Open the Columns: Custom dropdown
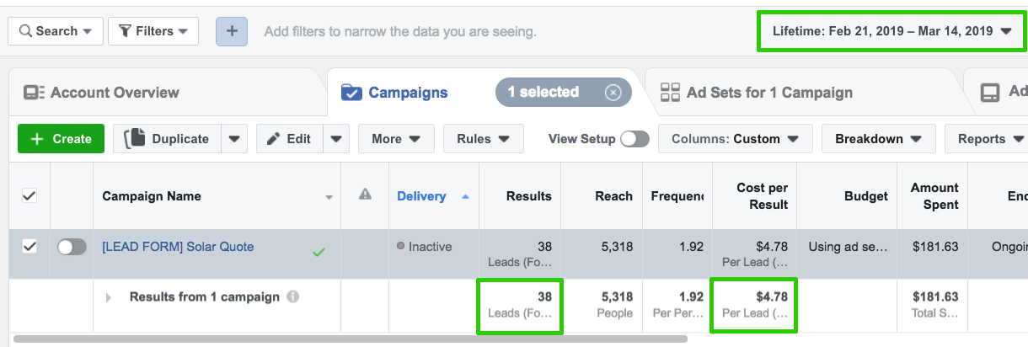The height and width of the screenshot is (347, 1028). tap(735, 139)
